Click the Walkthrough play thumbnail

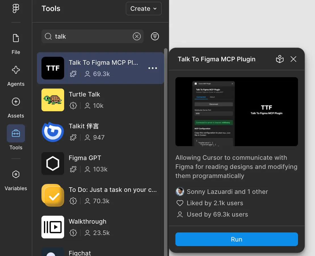[53, 227]
